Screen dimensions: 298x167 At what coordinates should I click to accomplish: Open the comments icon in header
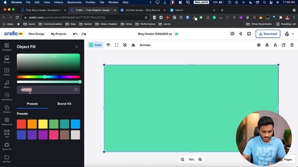(232, 34)
